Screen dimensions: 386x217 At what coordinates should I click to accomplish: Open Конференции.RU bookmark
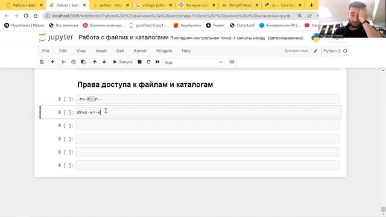(x=280, y=25)
